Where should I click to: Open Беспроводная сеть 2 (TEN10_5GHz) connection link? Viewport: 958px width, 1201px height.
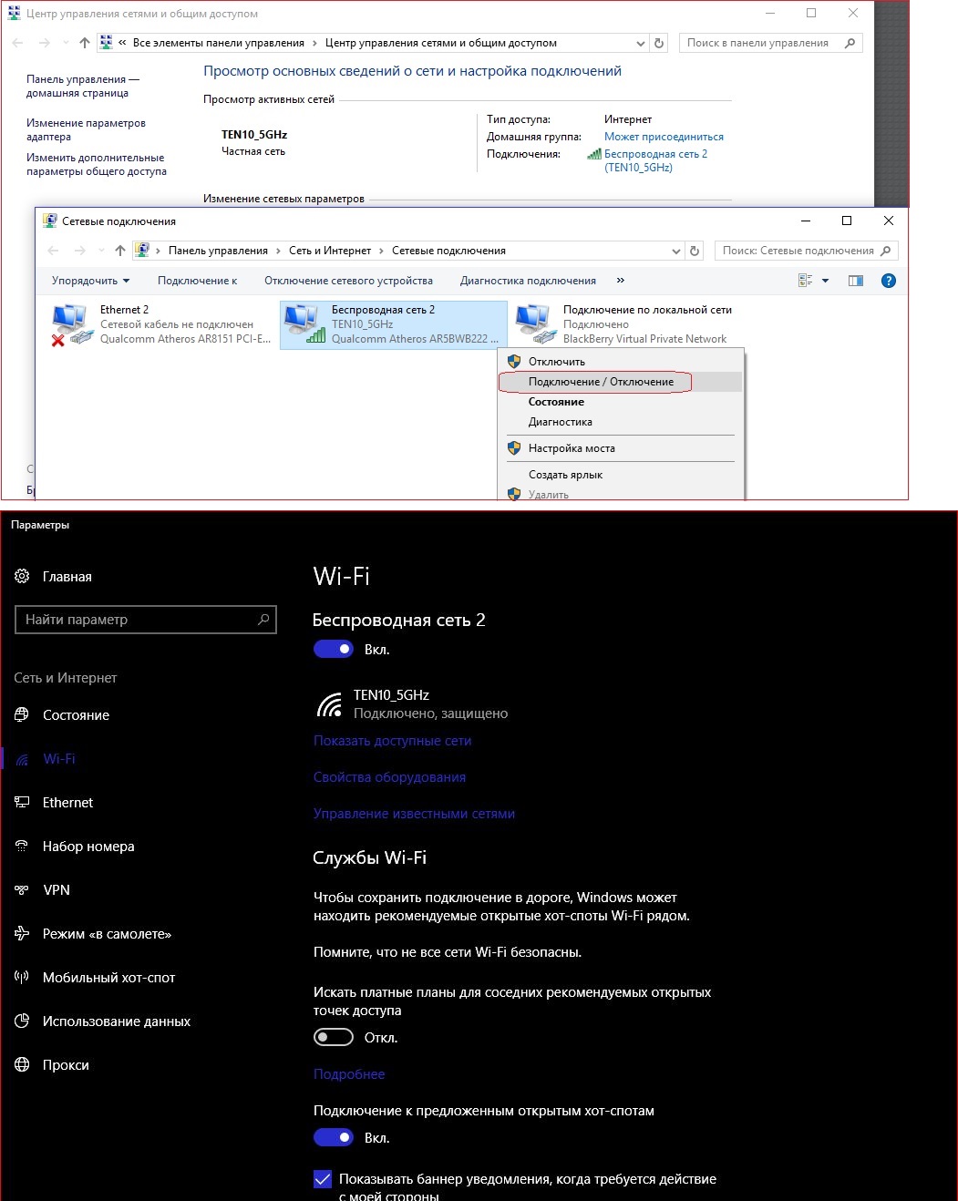[655, 160]
